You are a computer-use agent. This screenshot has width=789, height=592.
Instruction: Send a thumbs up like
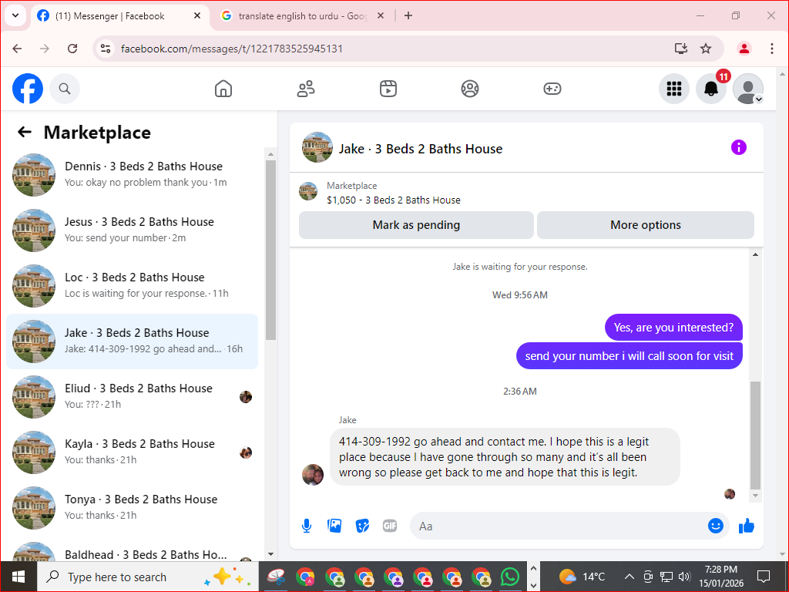click(x=746, y=526)
